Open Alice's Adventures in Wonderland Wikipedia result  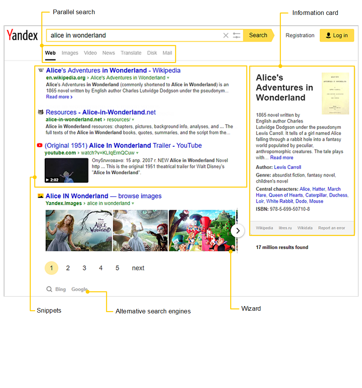pyautogui.click(x=113, y=70)
